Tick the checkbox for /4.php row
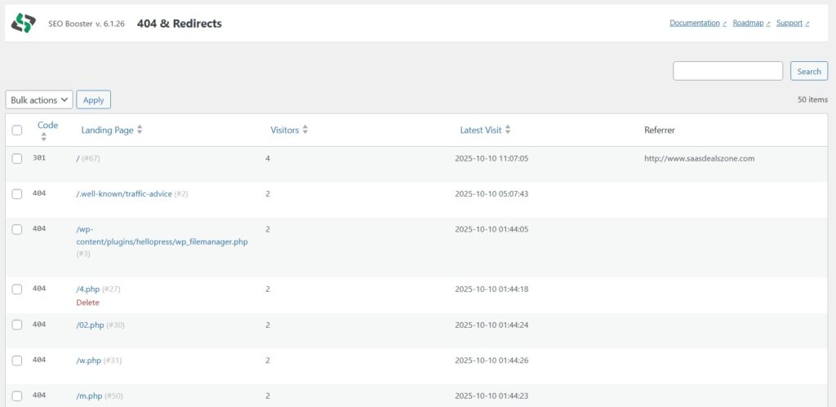The height and width of the screenshot is (407, 836). coord(17,290)
